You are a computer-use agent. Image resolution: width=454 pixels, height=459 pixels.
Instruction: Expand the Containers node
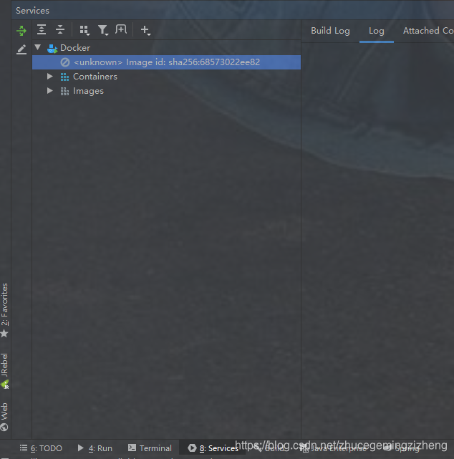(x=50, y=76)
